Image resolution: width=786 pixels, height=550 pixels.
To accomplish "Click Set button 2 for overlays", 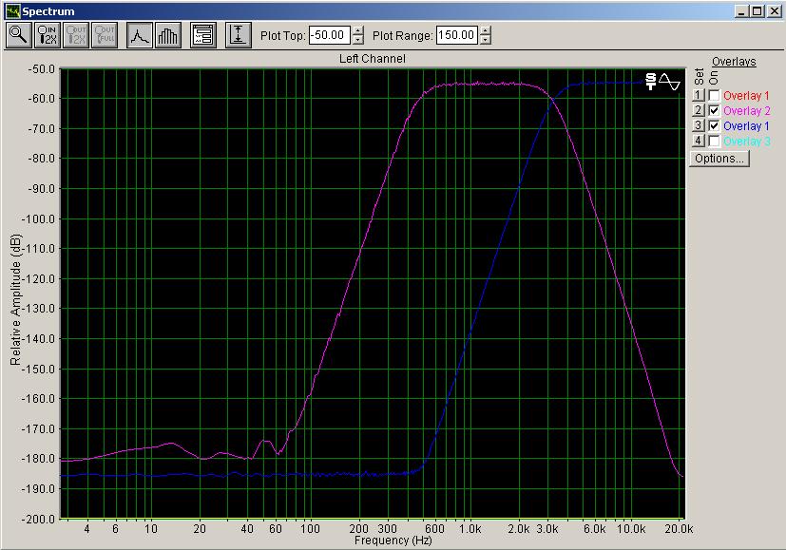I will click(x=699, y=110).
